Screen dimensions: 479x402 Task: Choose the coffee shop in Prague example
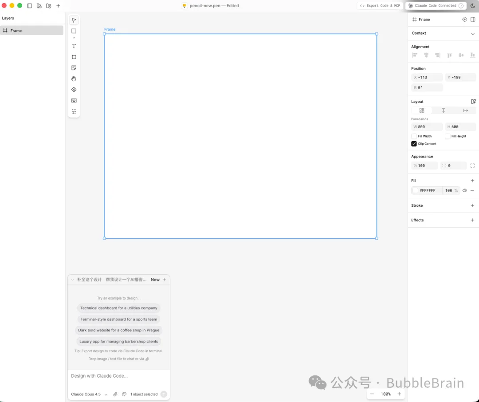[x=118, y=330]
